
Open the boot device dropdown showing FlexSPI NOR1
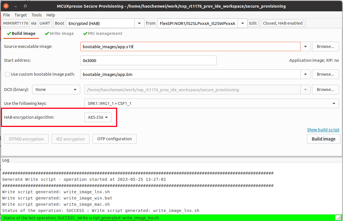(202, 23)
